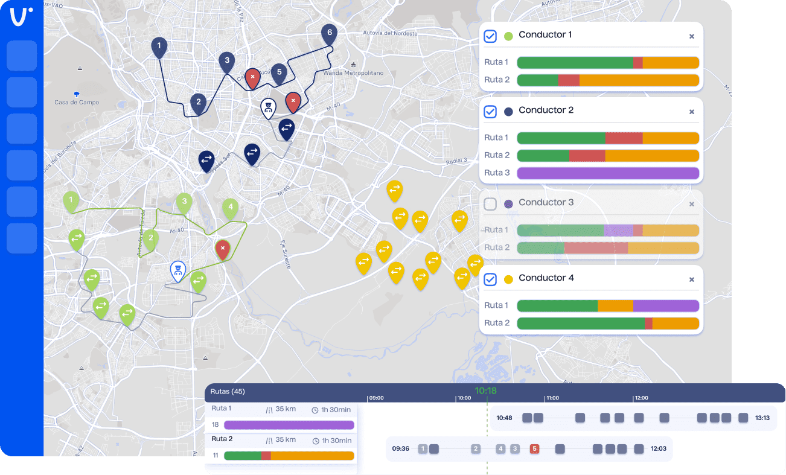
Task: Click Conductor 2 purple Ruta 3 bar
Action: (608, 173)
